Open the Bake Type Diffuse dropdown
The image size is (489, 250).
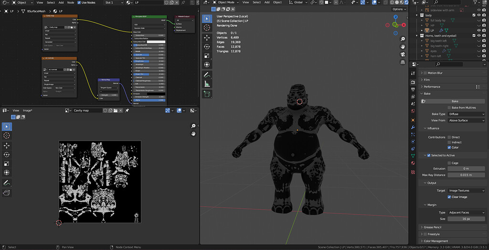click(466, 114)
